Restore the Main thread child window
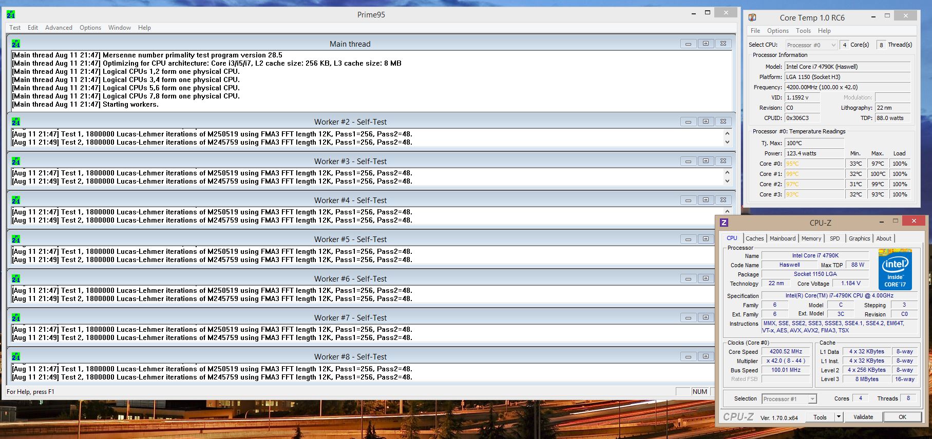Screen dimensions: 932x439 706,44
